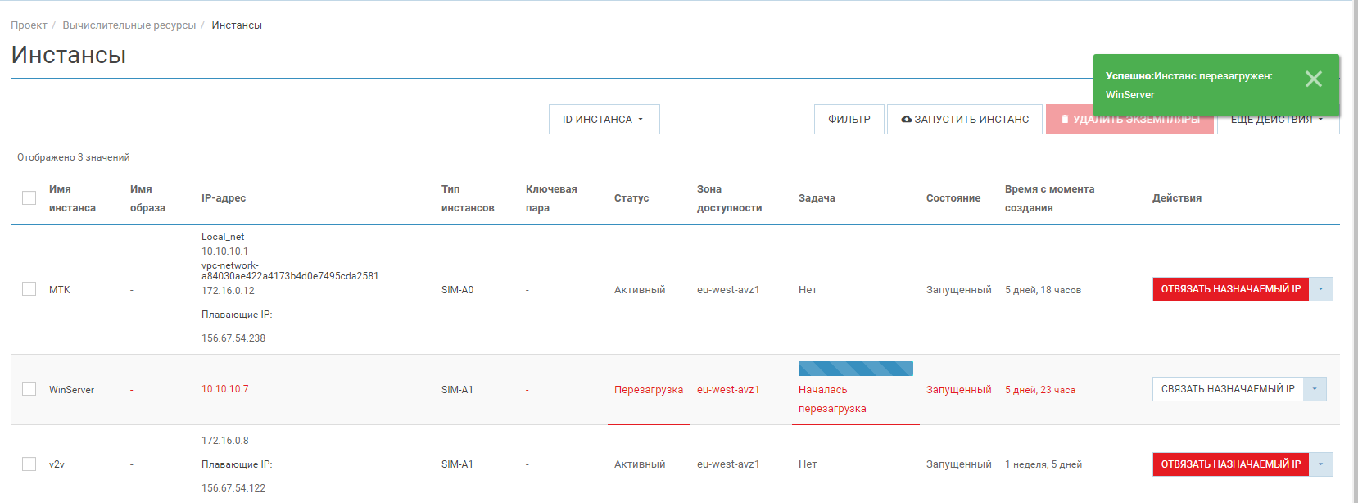The height and width of the screenshot is (503, 1358).
Task: Click ОТВЯЗАТЬ НАЗНАЧАЕМЫЙ IP for MTK
Action: point(1230,289)
